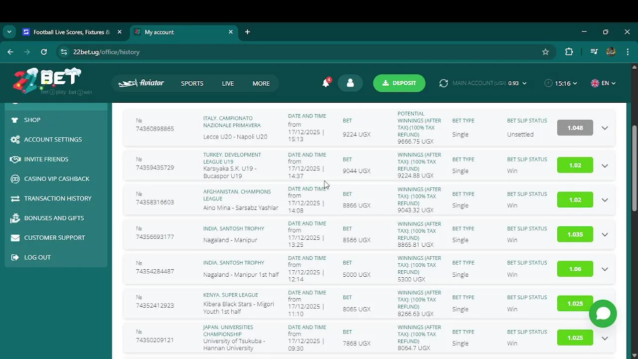Expand bet slip 74359435729 details
This screenshot has width=638, height=359.
point(605,166)
